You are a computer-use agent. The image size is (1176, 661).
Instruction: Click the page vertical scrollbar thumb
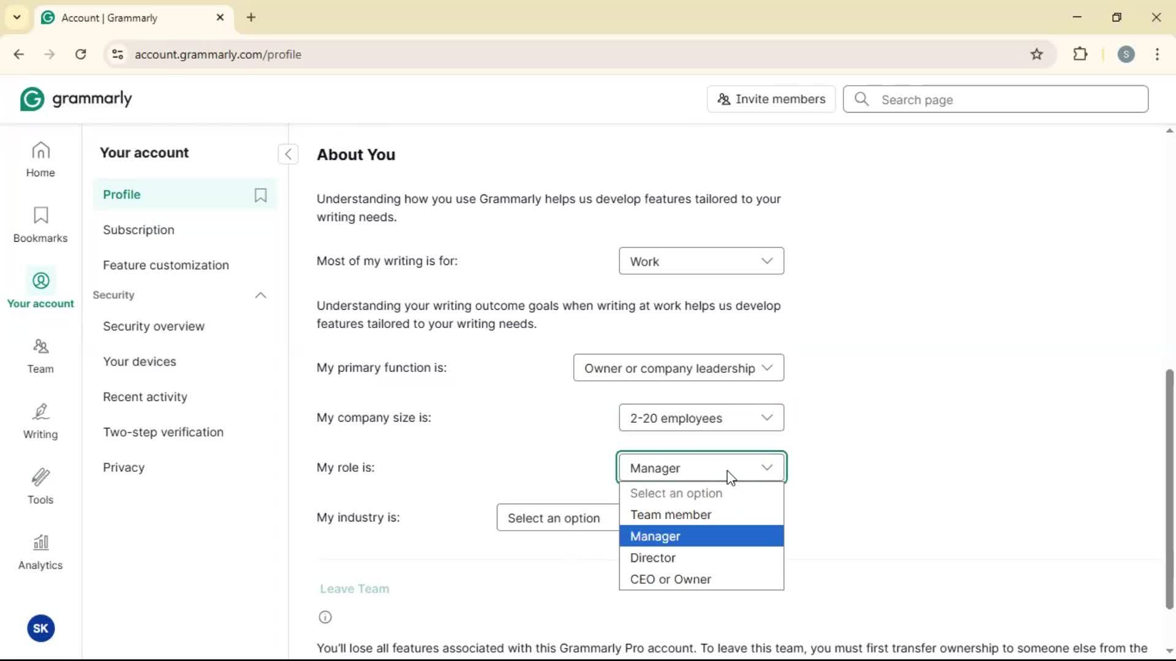click(1169, 490)
